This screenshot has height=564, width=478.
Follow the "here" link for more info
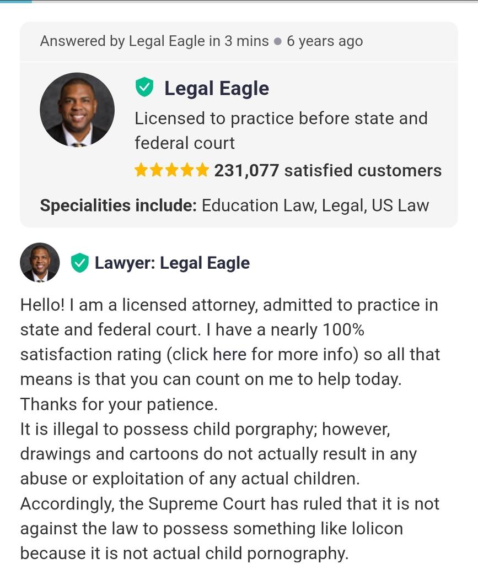[229, 354]
